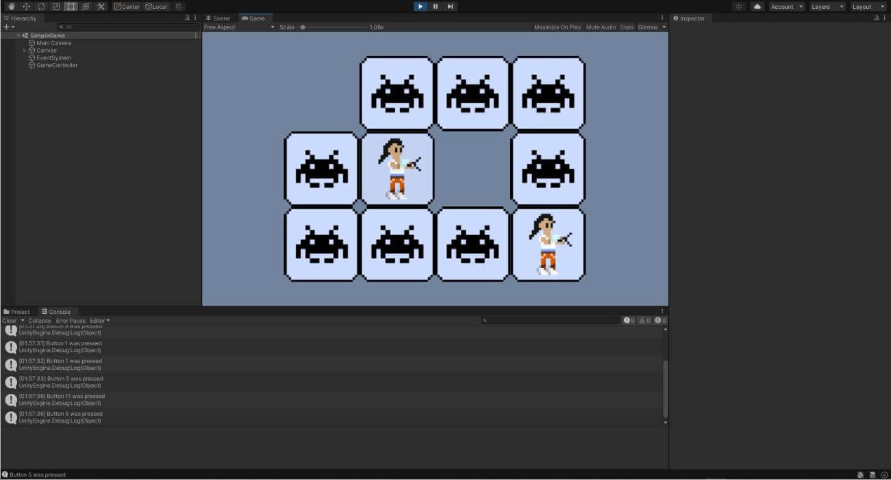Select the Scale tool

56,6
